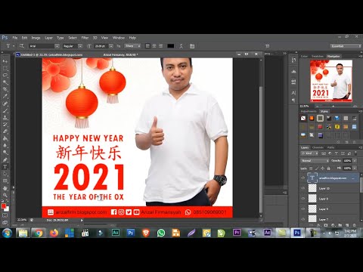Select the Paint Bucket tool

[5, 138]
